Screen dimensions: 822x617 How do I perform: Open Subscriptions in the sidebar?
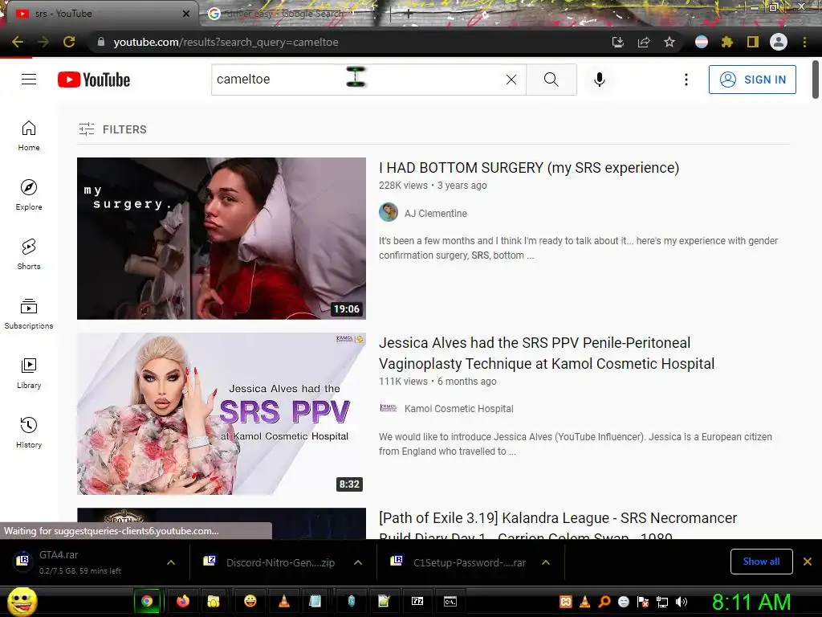(29, 314)
